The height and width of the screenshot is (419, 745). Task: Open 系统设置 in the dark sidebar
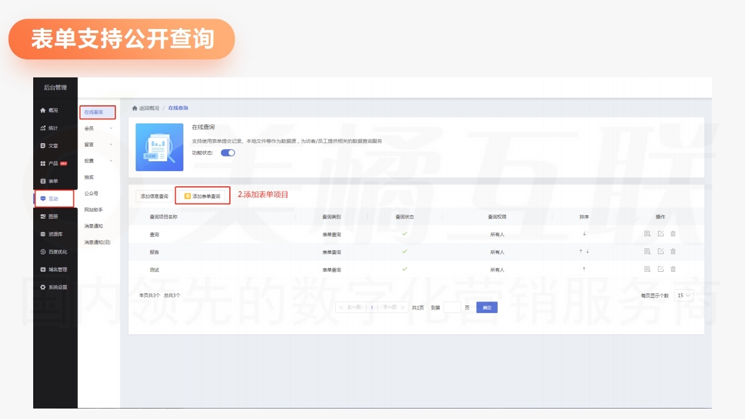coord(55,287)
